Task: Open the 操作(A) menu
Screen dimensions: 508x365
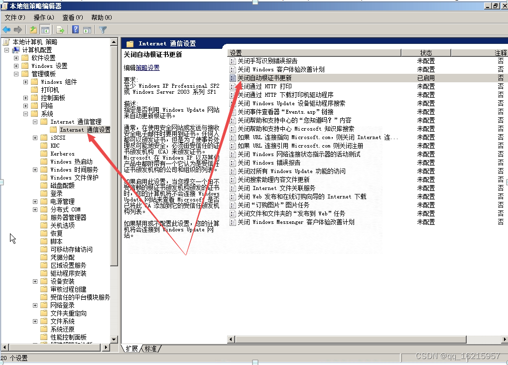Action: tap(44, 17)
